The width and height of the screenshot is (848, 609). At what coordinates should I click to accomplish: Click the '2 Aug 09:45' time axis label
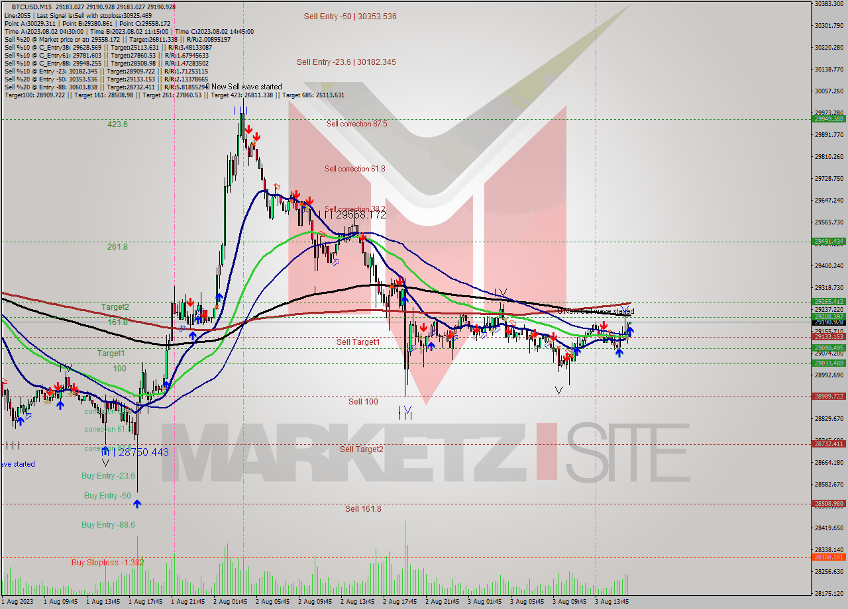coord(315,602)
